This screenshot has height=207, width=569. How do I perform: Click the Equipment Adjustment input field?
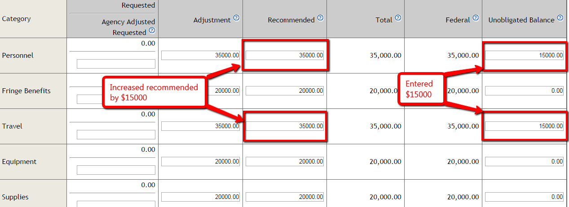200,161
